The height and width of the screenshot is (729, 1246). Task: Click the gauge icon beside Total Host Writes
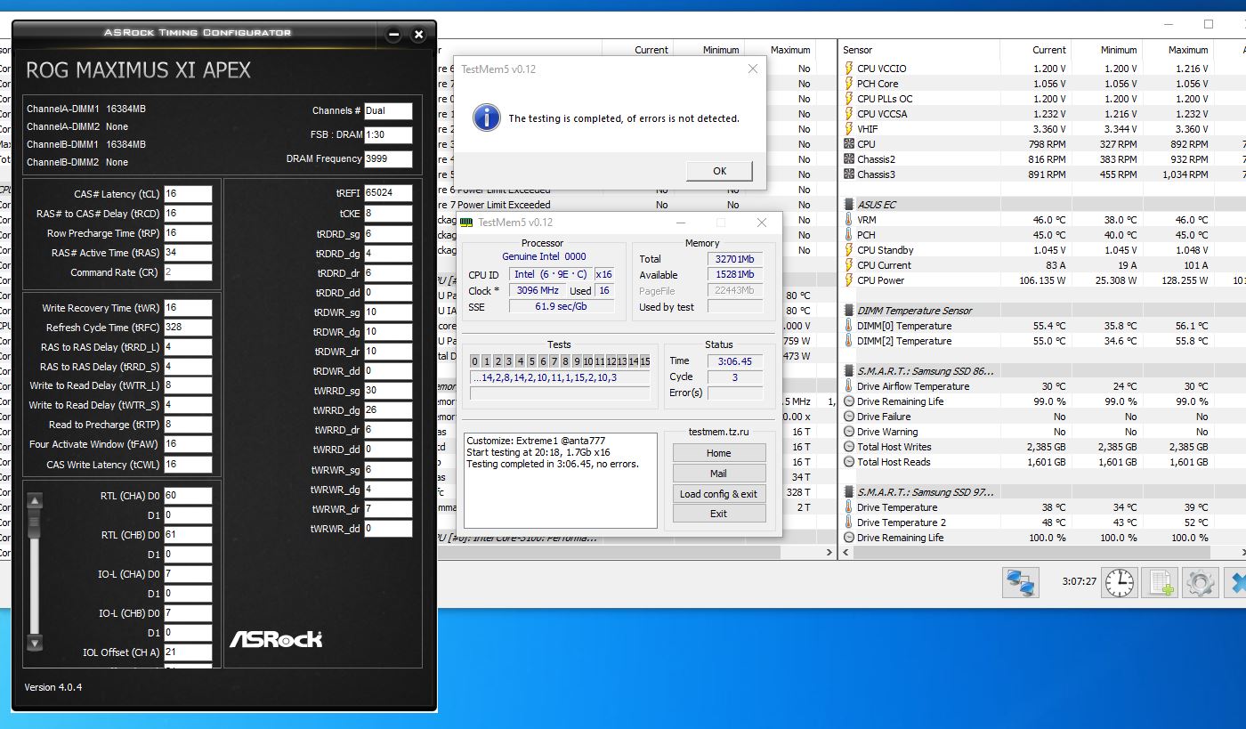click(848, 447)
